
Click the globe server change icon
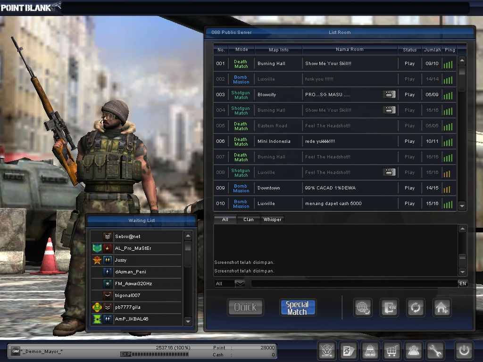[x=363, y=307]
